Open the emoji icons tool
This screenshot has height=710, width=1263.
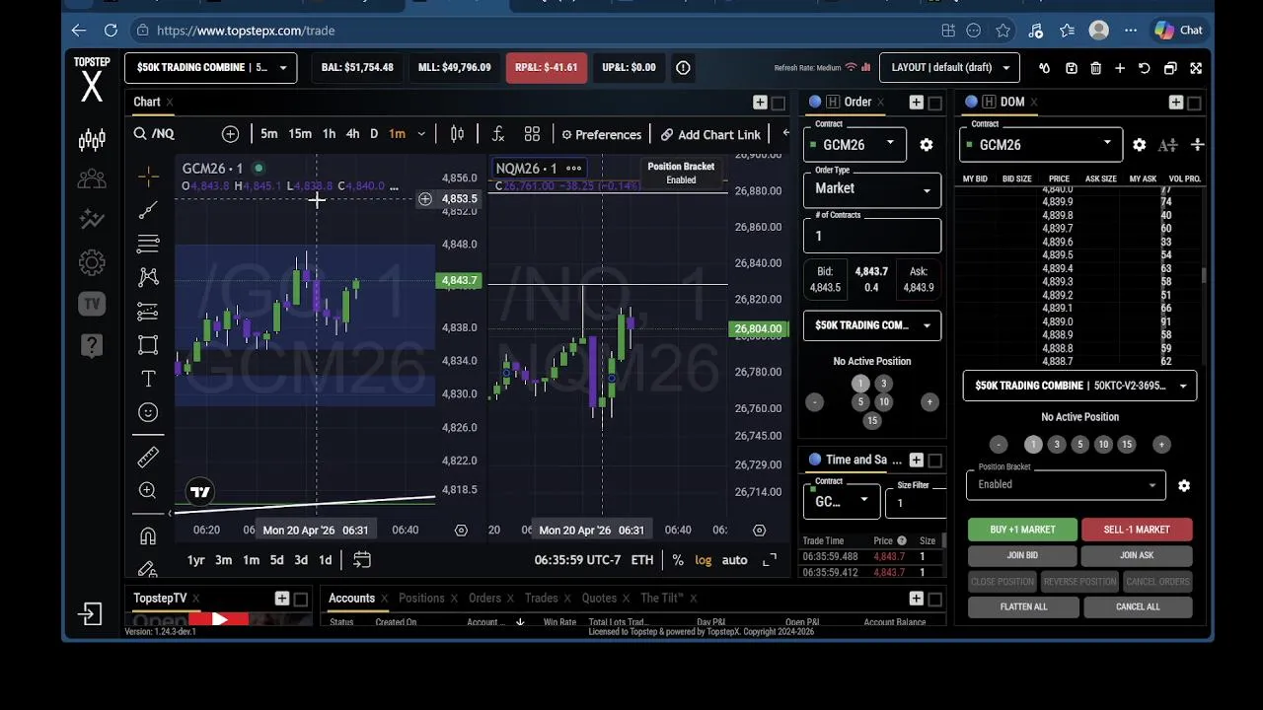point(148,412)
